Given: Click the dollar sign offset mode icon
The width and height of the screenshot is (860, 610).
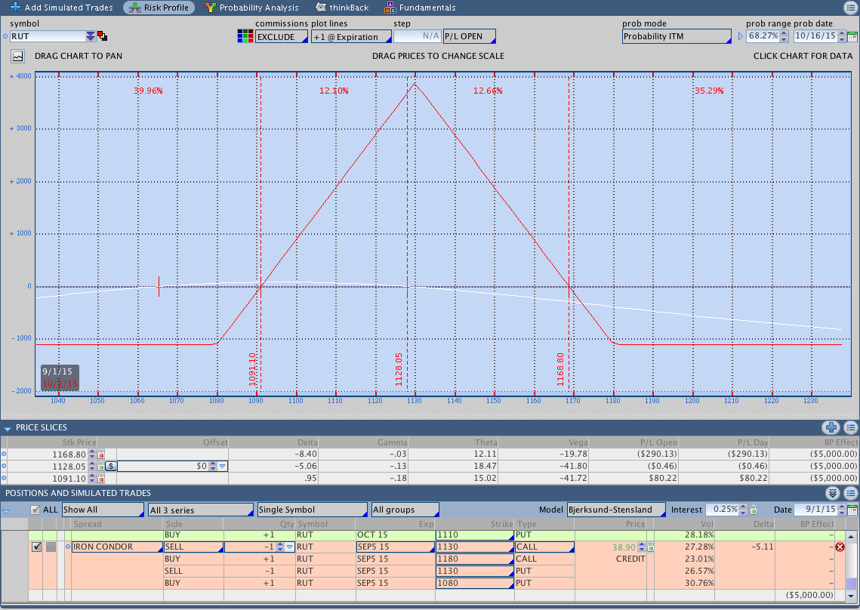Looking at the screenshot, I should (x=111, y=467).
